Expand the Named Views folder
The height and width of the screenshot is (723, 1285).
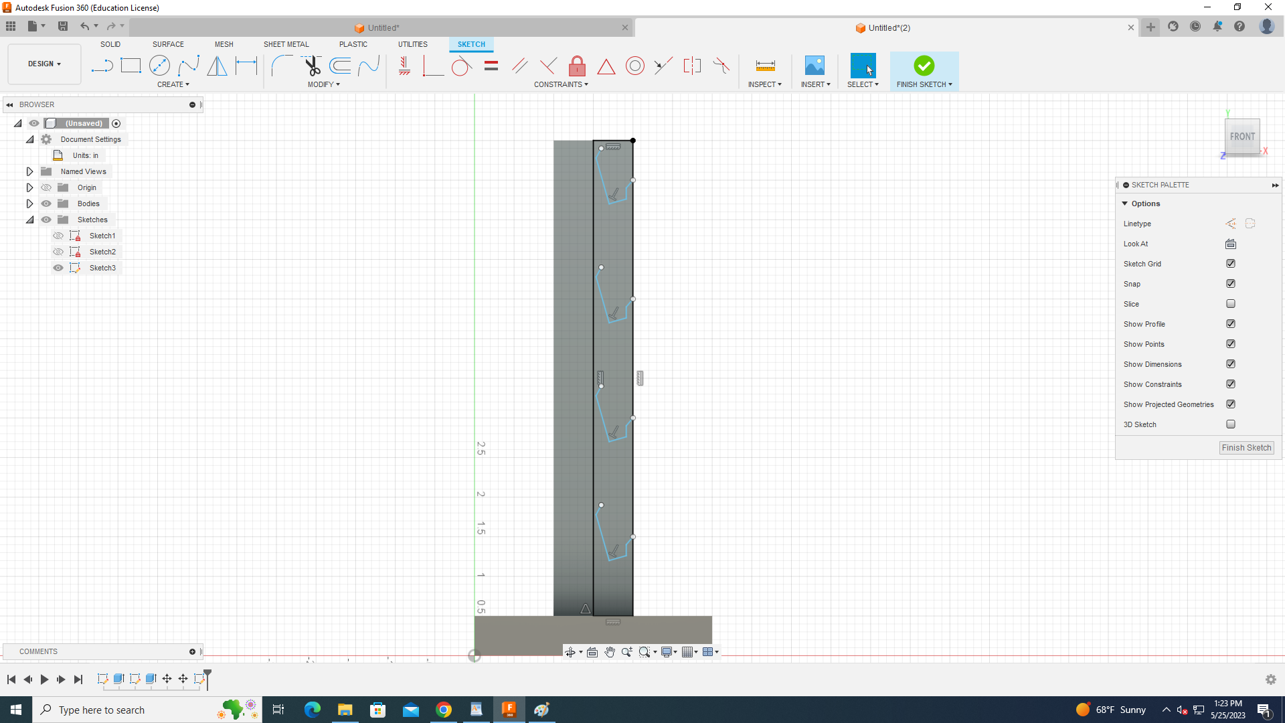(29, 171)
